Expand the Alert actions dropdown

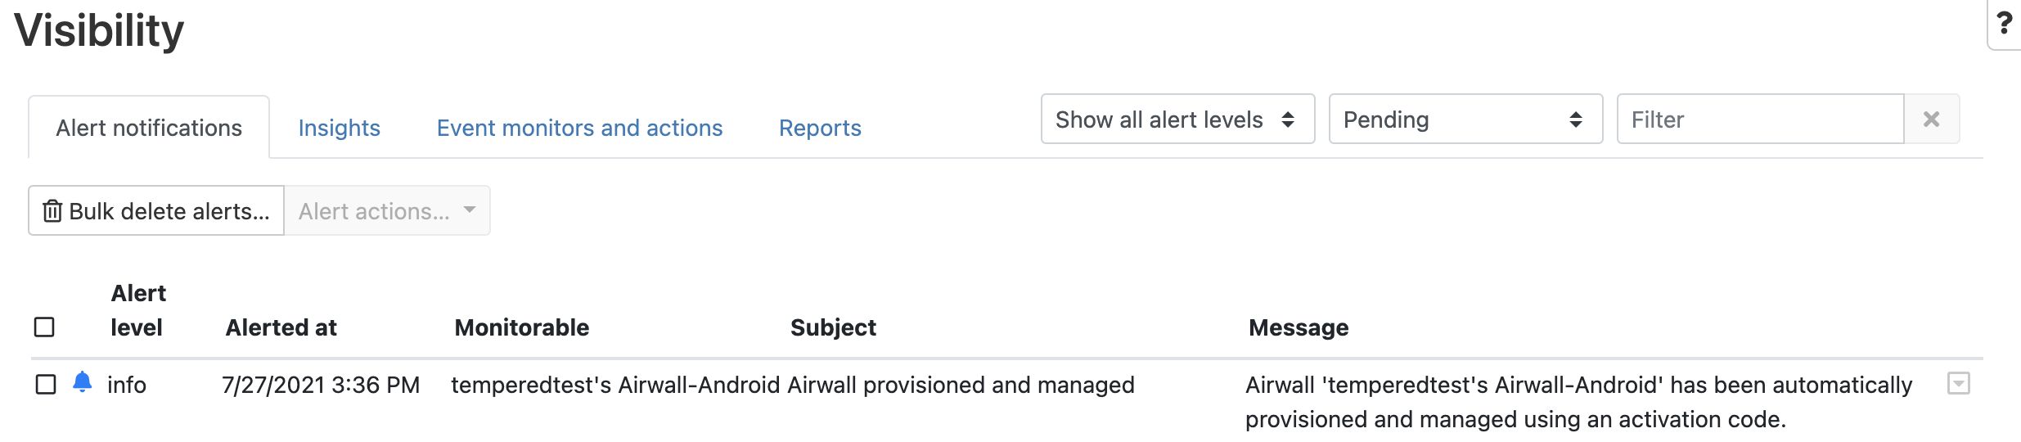[x=387, y=211]
